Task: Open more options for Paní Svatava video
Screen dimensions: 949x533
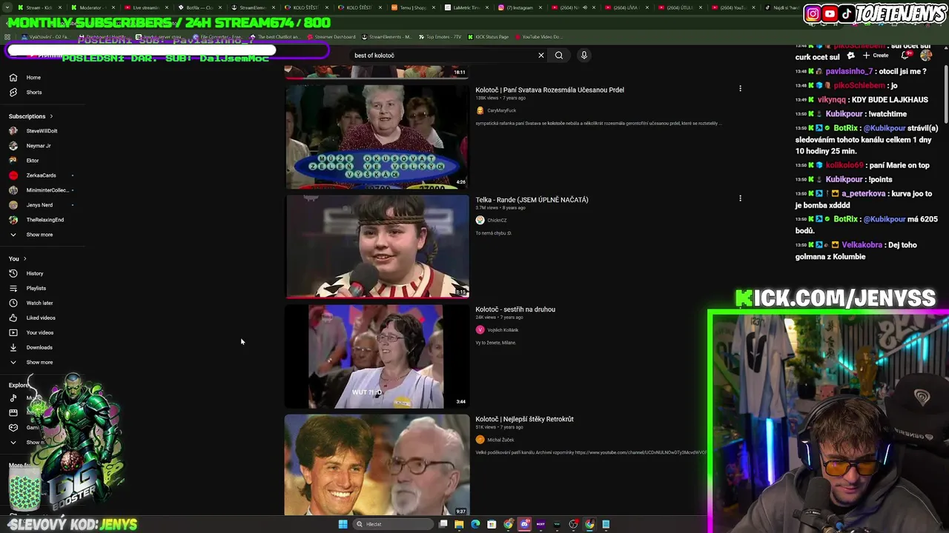Action: [740, 89]
